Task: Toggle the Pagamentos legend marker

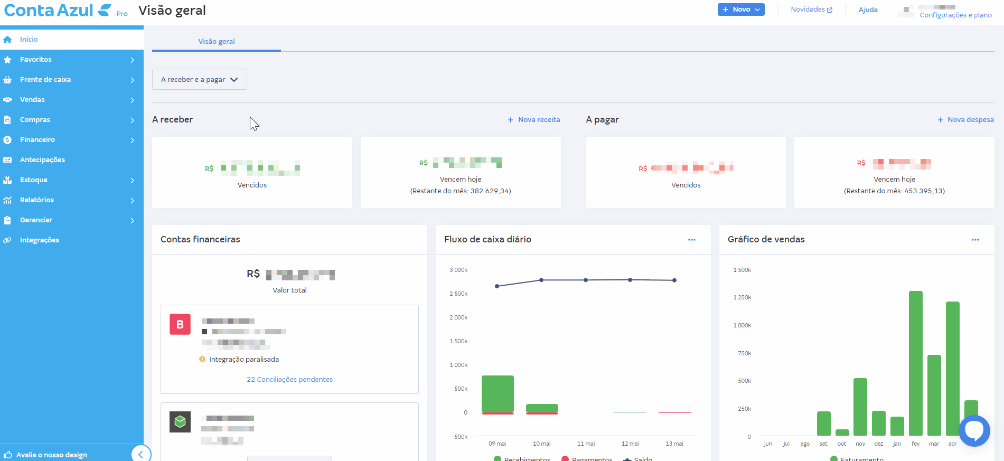Action: [565, 458]
